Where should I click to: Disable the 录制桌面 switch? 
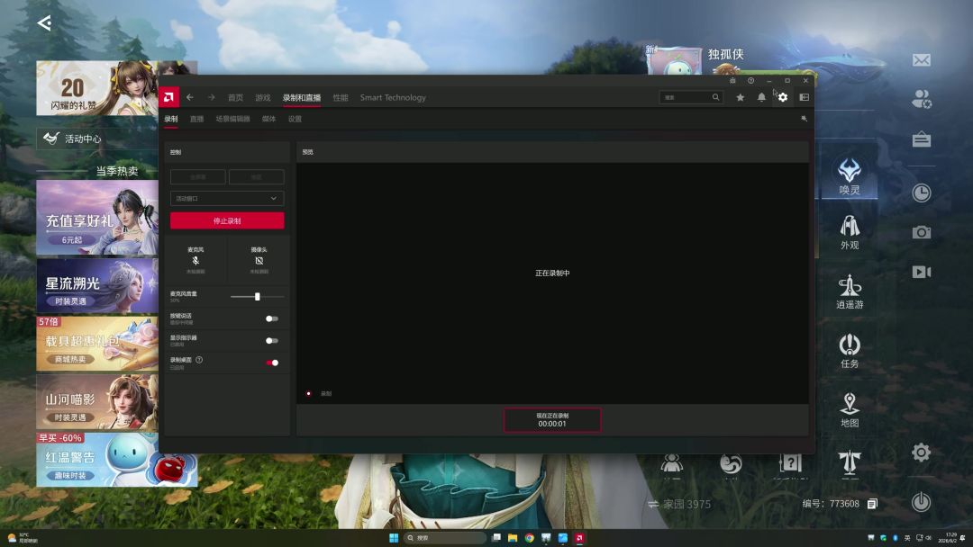[x=272, y=363]
